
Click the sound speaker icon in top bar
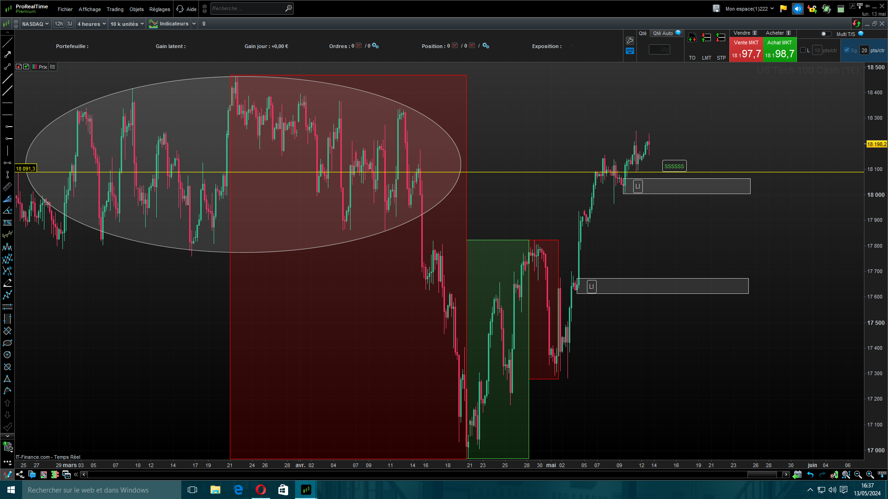(x=797, y=9)
